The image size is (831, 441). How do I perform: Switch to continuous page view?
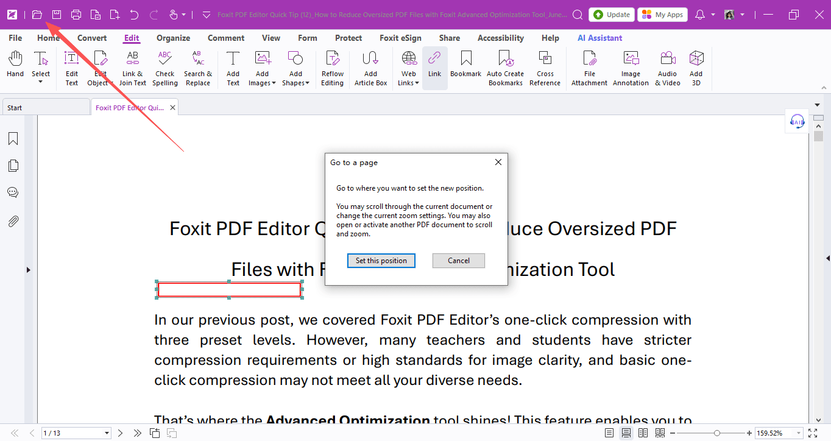pyautogui.click(x=626, y=433)
